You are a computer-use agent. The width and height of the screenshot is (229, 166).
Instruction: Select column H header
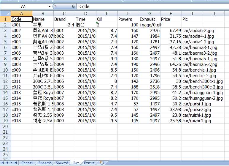171,14
